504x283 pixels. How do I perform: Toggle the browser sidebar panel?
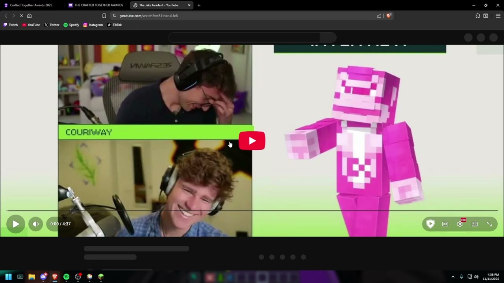(x=485, y=16)
